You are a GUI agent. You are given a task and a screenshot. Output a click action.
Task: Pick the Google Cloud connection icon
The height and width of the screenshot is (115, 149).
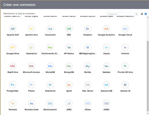(x=125, y=29)
